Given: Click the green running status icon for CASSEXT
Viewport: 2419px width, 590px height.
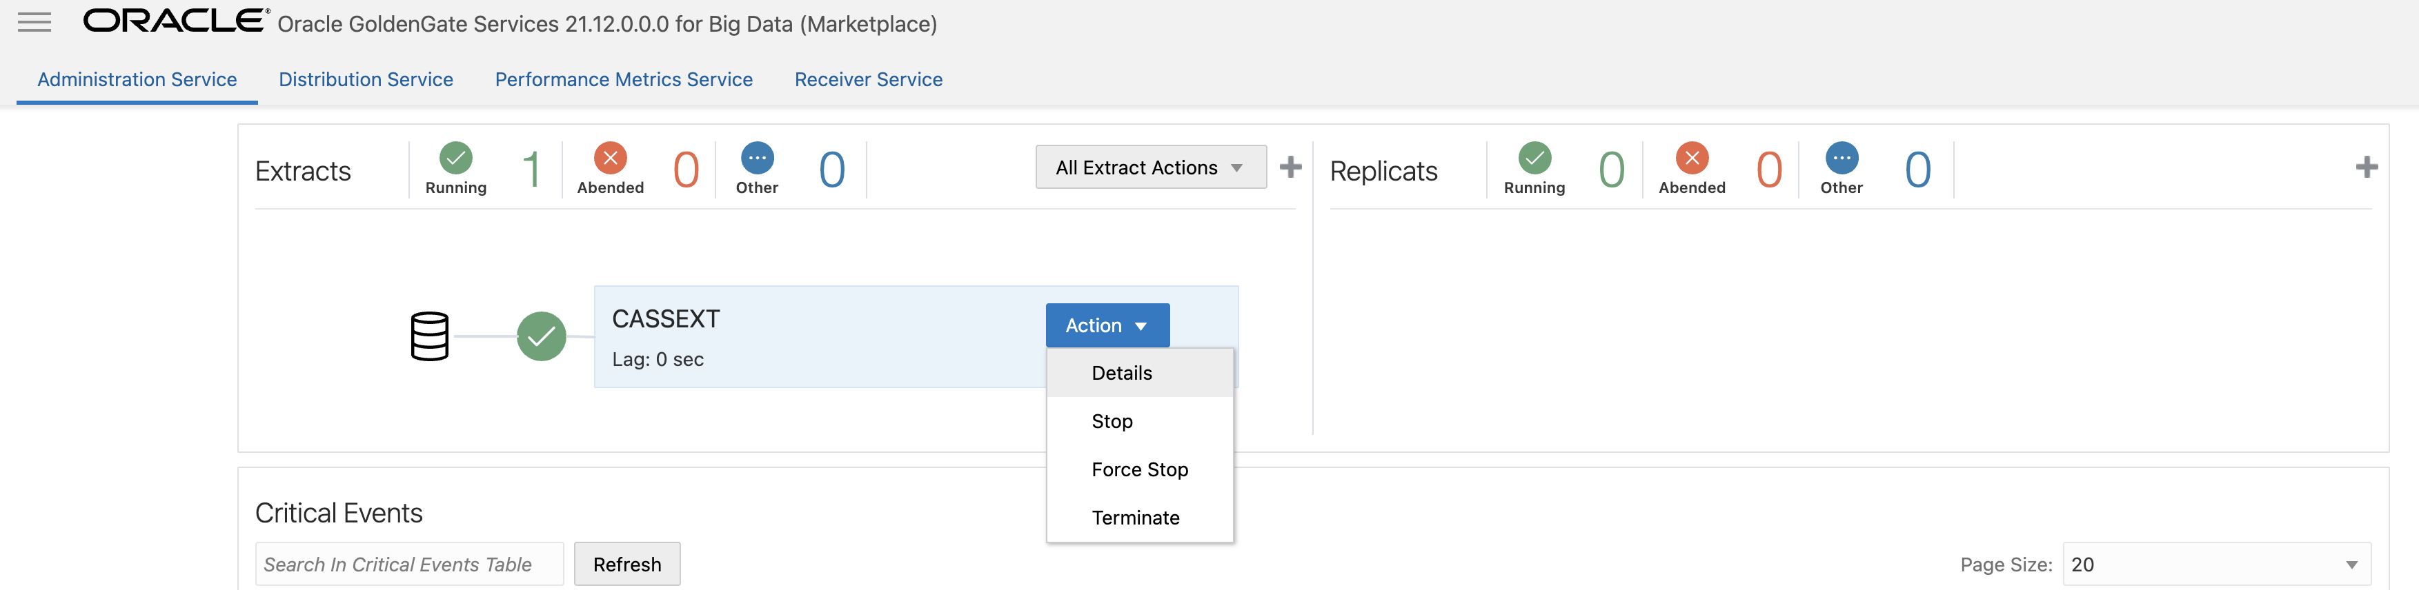Looking at the screenshot, I should pyautogui.click(x=541, y=336).
